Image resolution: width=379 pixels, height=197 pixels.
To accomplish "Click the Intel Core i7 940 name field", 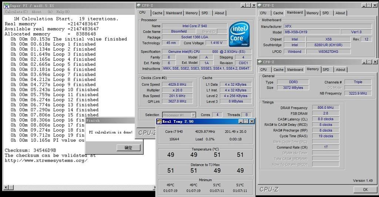I will (x=195, y=26).
